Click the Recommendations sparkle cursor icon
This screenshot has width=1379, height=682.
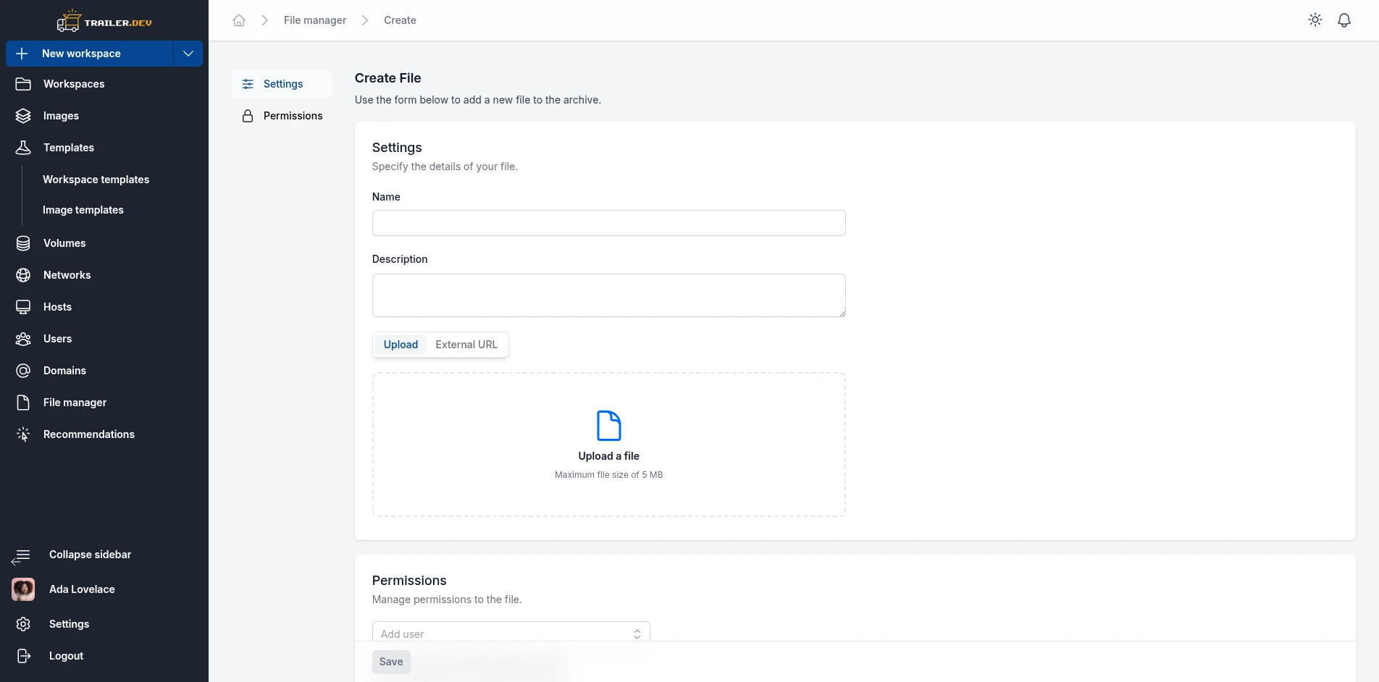pos(23,434)
